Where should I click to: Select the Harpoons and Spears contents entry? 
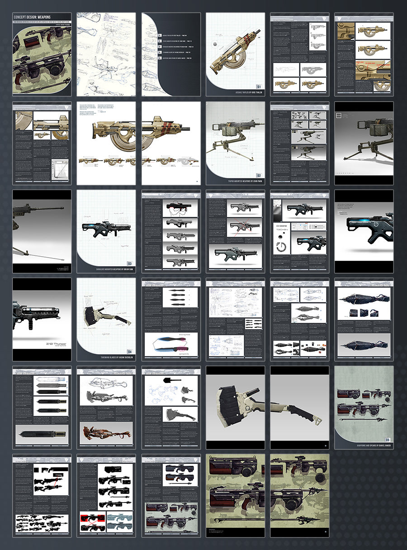177,58
